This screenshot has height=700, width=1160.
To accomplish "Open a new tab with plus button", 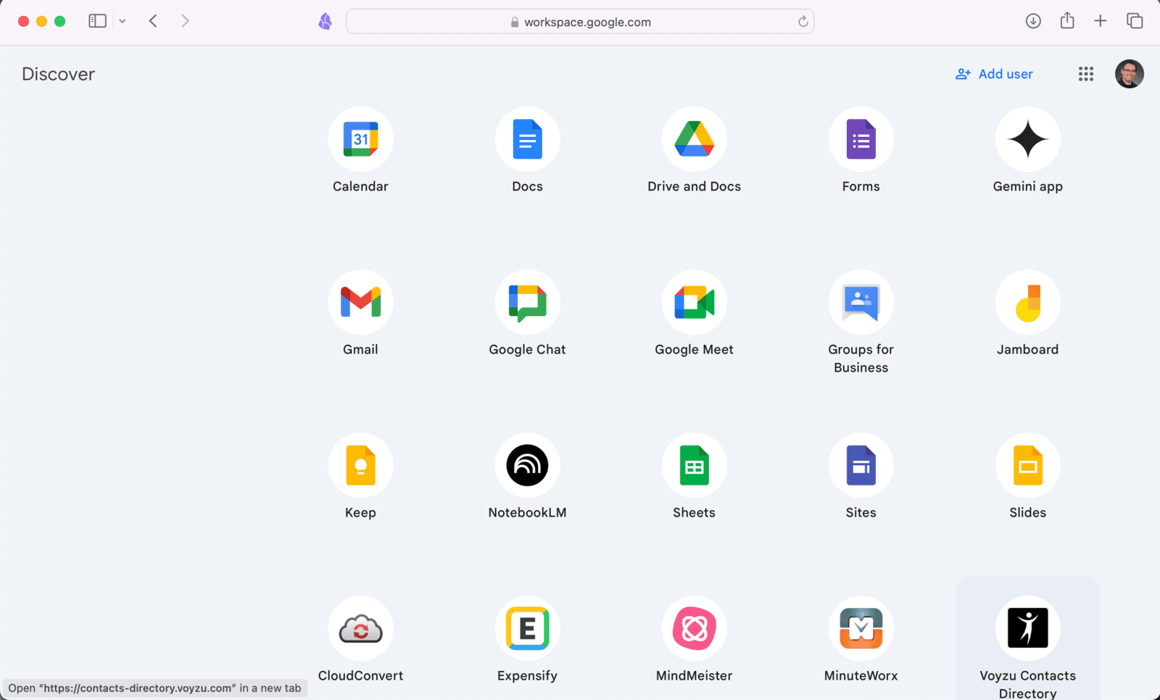I will click(x=1100, y=21).
